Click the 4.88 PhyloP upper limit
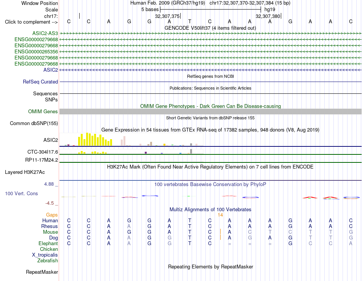 pos(49,184)
